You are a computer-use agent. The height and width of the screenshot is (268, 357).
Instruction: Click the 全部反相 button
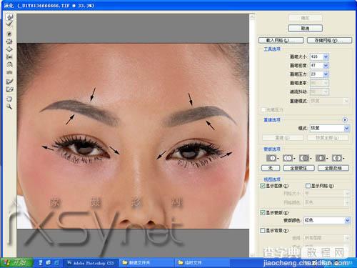click(333, 168)
